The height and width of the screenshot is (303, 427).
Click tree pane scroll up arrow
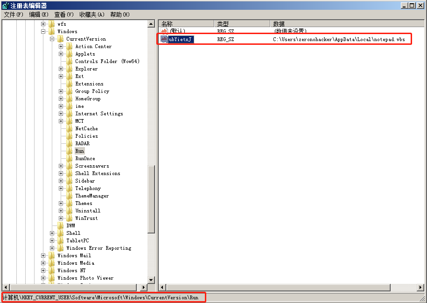pos(151,24)
